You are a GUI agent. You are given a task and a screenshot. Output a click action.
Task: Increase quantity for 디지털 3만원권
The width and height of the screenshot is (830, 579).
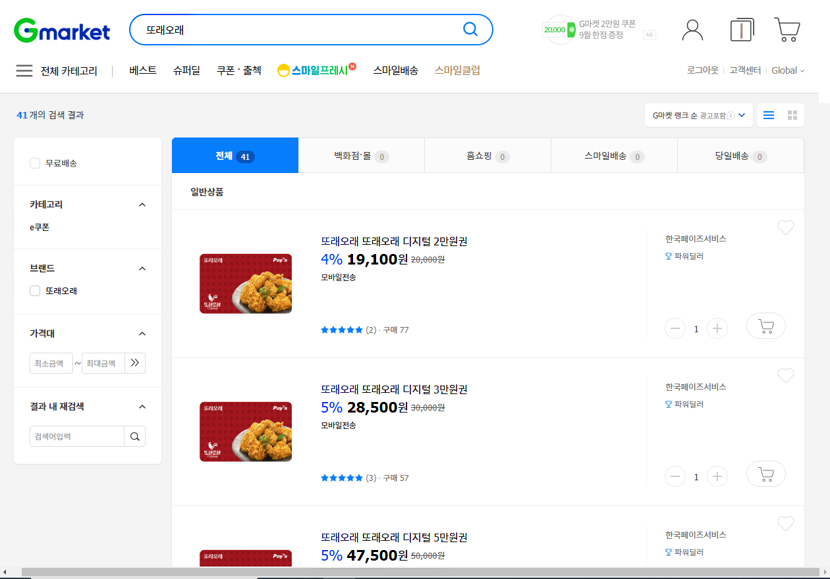717,476
